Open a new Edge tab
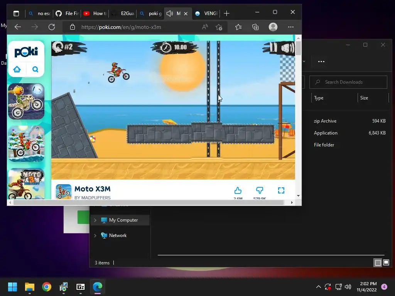The width and height of the screenshot is (395, 296). [226, 13]
